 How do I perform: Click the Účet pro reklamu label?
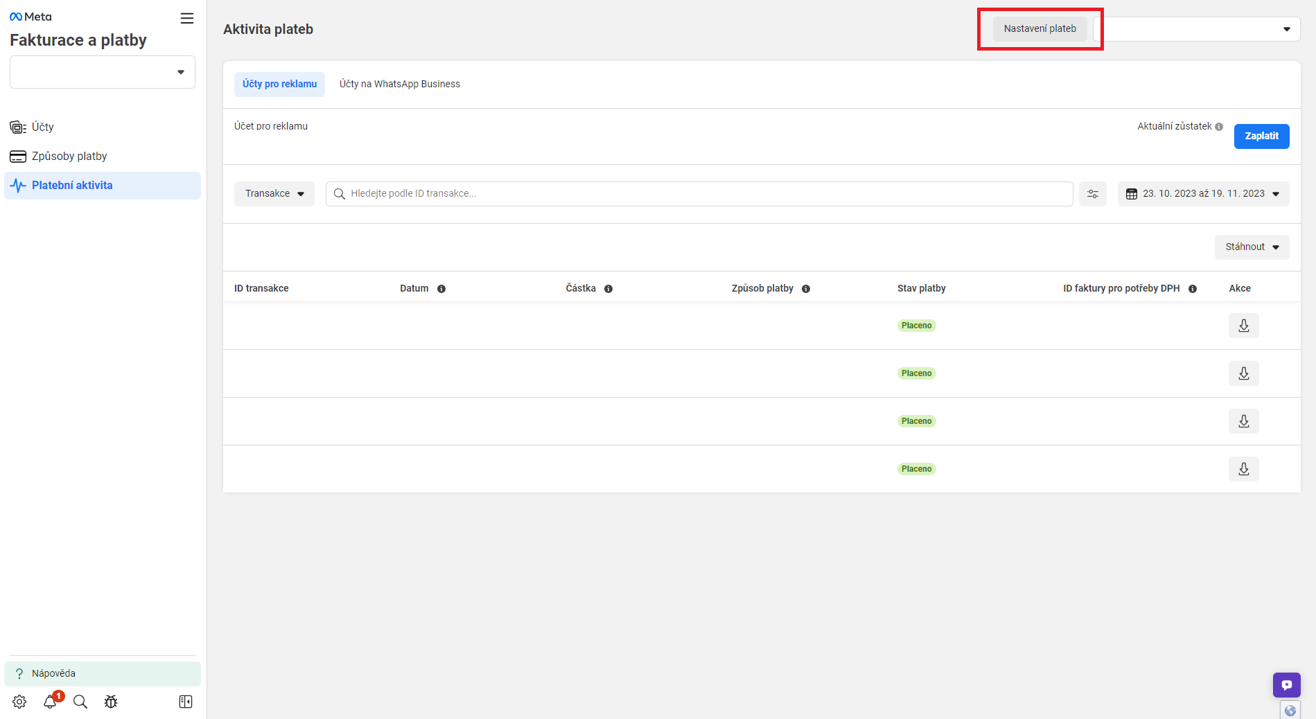271,126
